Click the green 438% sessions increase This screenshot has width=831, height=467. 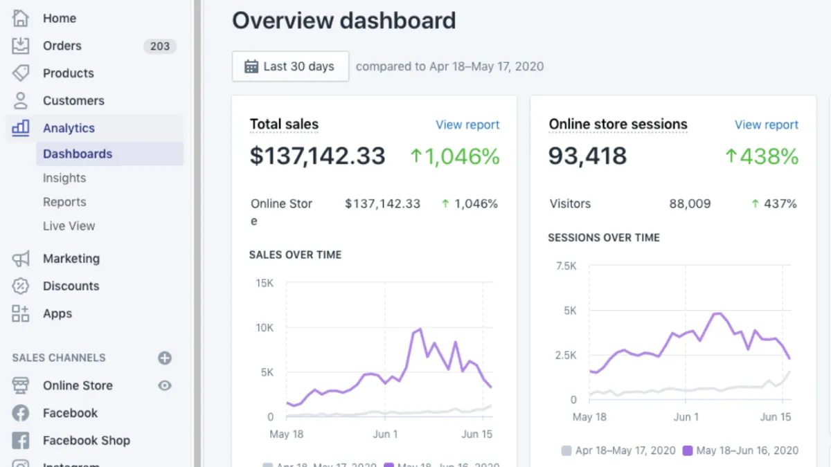pos(762,156)
